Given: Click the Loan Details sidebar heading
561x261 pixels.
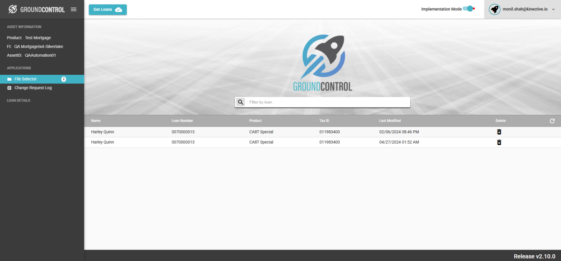Looking at the screenshot, I should tap(18, 101).
